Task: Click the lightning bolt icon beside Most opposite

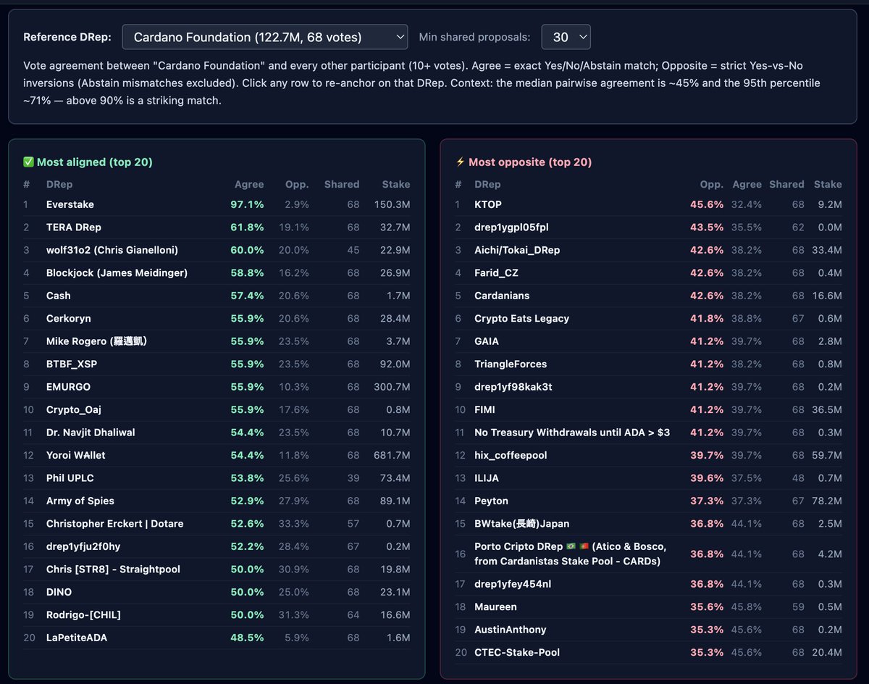Action: pos(460,162)
